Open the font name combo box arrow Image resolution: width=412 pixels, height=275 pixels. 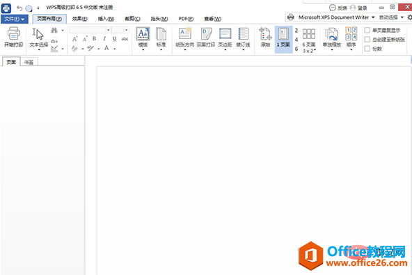(108, 30)
